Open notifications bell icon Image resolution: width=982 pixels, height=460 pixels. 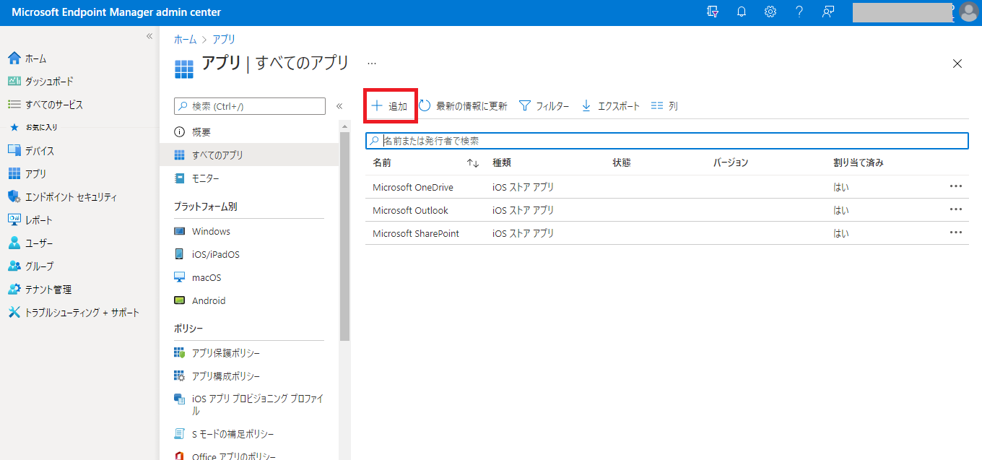pyautogui.click(x=742, y=12)
